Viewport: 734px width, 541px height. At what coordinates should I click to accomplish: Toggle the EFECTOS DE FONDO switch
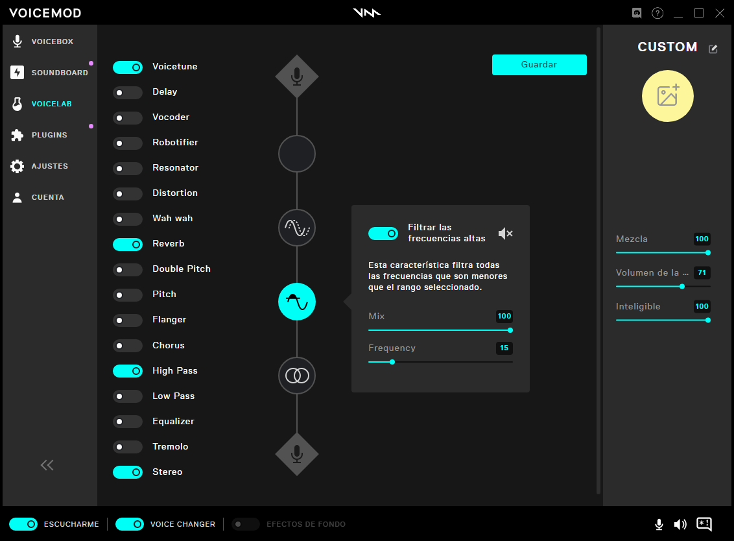pos(245,524)
